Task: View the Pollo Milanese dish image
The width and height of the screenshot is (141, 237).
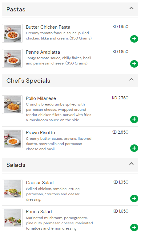Action: coord(12,105)
